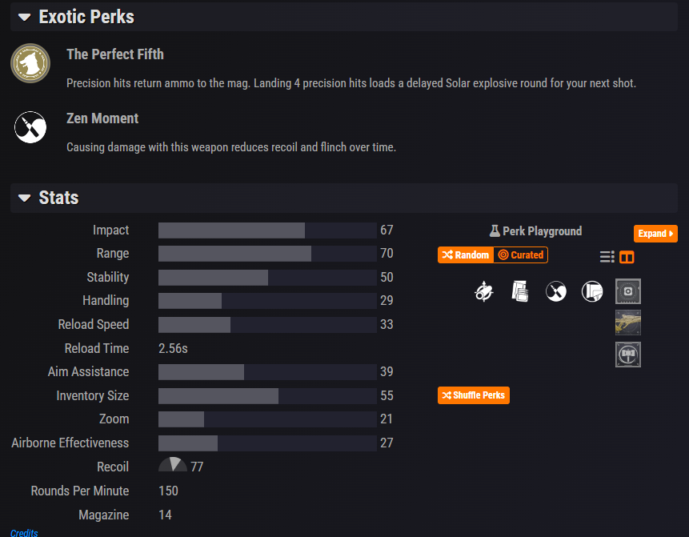Click the golden weapon ornament thumbnail
Image resolution: width=689 pixels, height=537 pixels.
628,323
